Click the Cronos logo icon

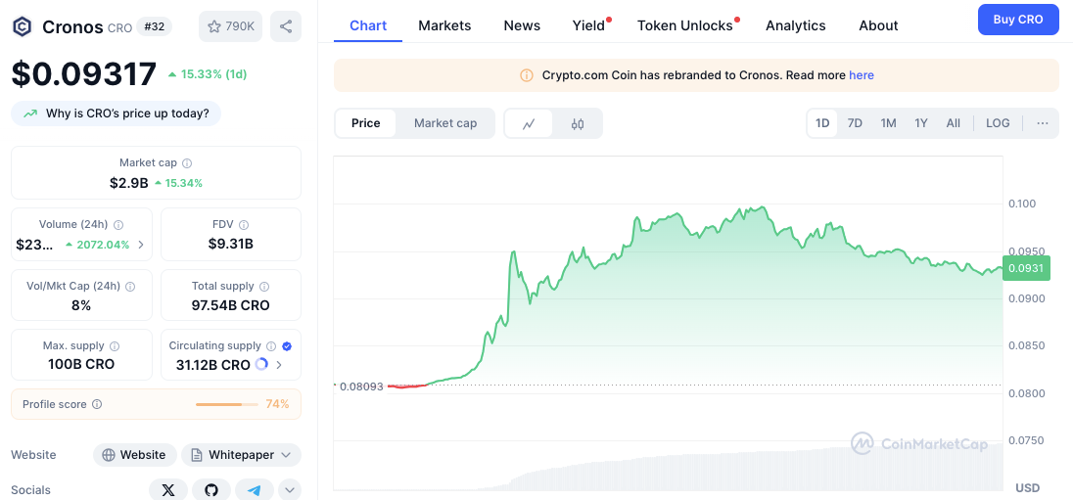click(x=23, y=26)
